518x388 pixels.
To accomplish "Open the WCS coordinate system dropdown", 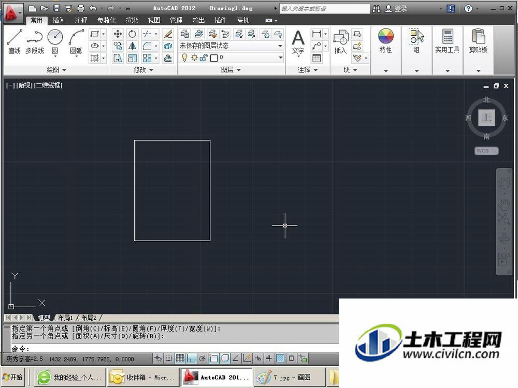I will (486, 151).
